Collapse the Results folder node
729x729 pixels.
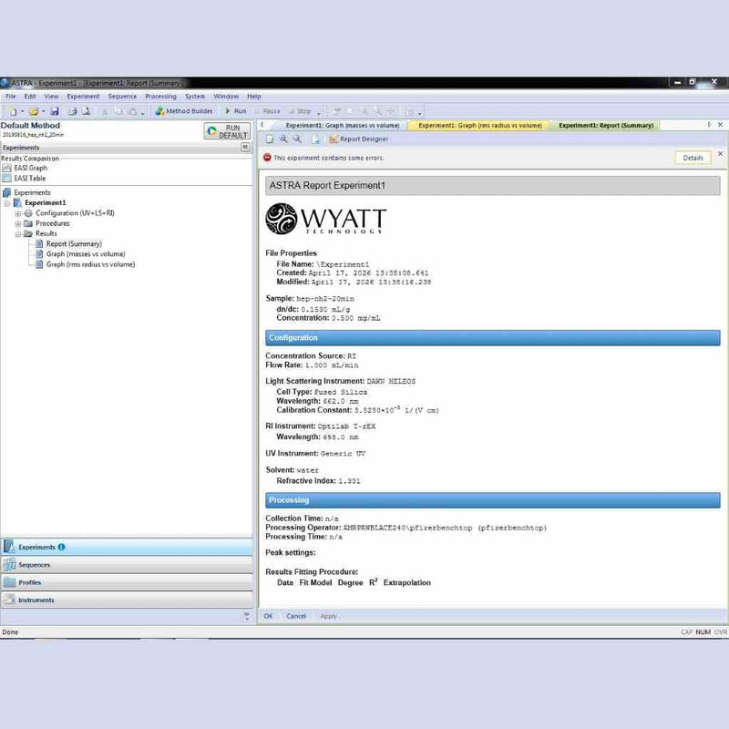point(17,234)
